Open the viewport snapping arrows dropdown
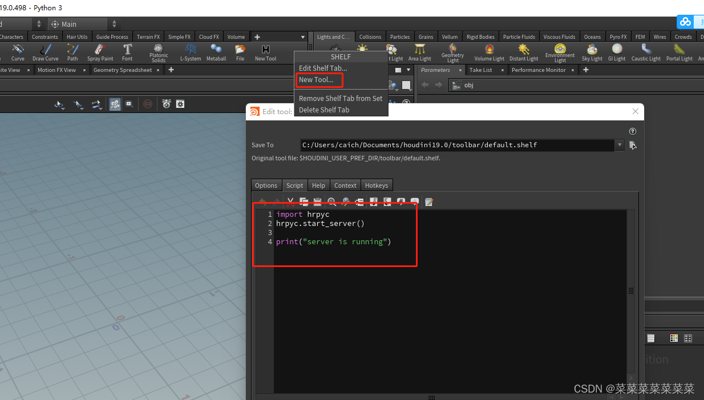This screenshot has width=704, height=400. (97, 104)
